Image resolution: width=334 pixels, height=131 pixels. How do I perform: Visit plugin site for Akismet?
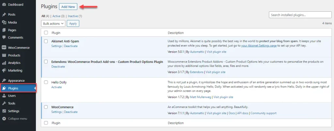(x=217, y=52)
